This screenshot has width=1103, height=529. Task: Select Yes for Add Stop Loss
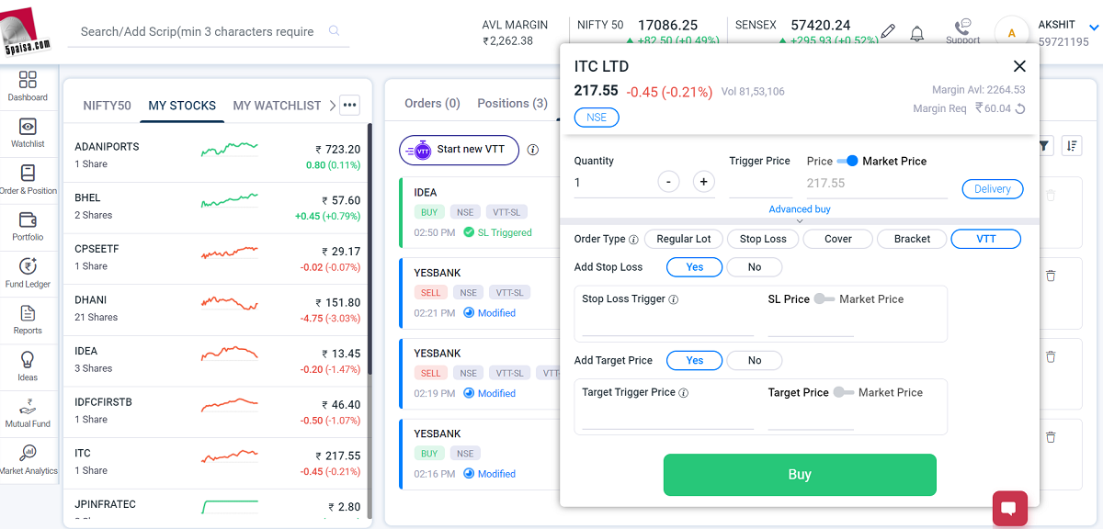click(x=695, y=267)
